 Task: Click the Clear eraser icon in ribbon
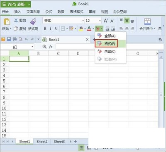point(98,28)
